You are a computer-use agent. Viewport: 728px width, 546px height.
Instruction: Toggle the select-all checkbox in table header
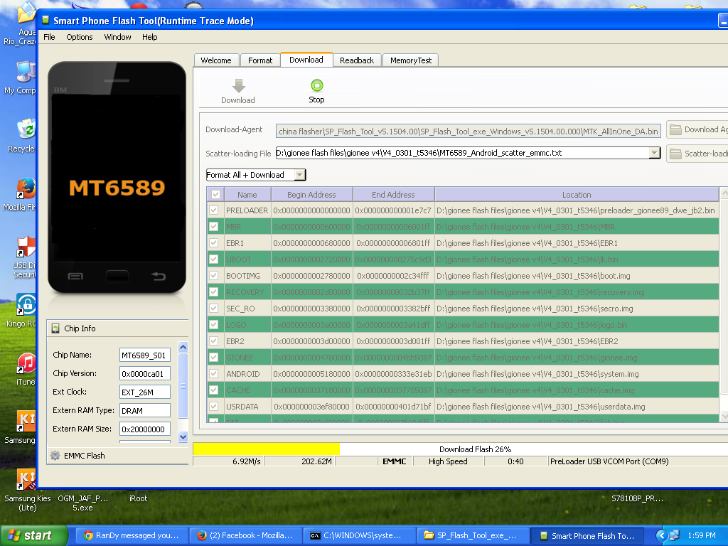click(x=215, y=194)
